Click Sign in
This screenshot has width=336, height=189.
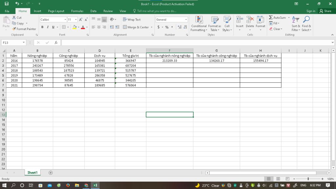311,11
